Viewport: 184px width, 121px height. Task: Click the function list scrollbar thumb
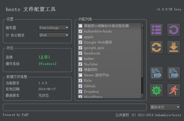tap(143, 52)
